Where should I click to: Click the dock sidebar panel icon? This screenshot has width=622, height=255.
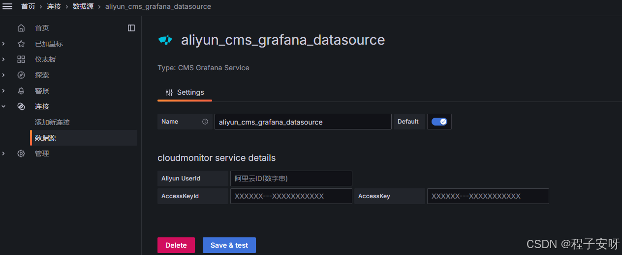coord(131,28)
